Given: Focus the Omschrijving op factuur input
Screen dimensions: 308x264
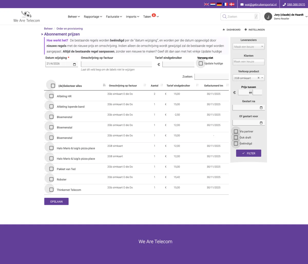Looking at the screenshot, I should tap(116, 64).
